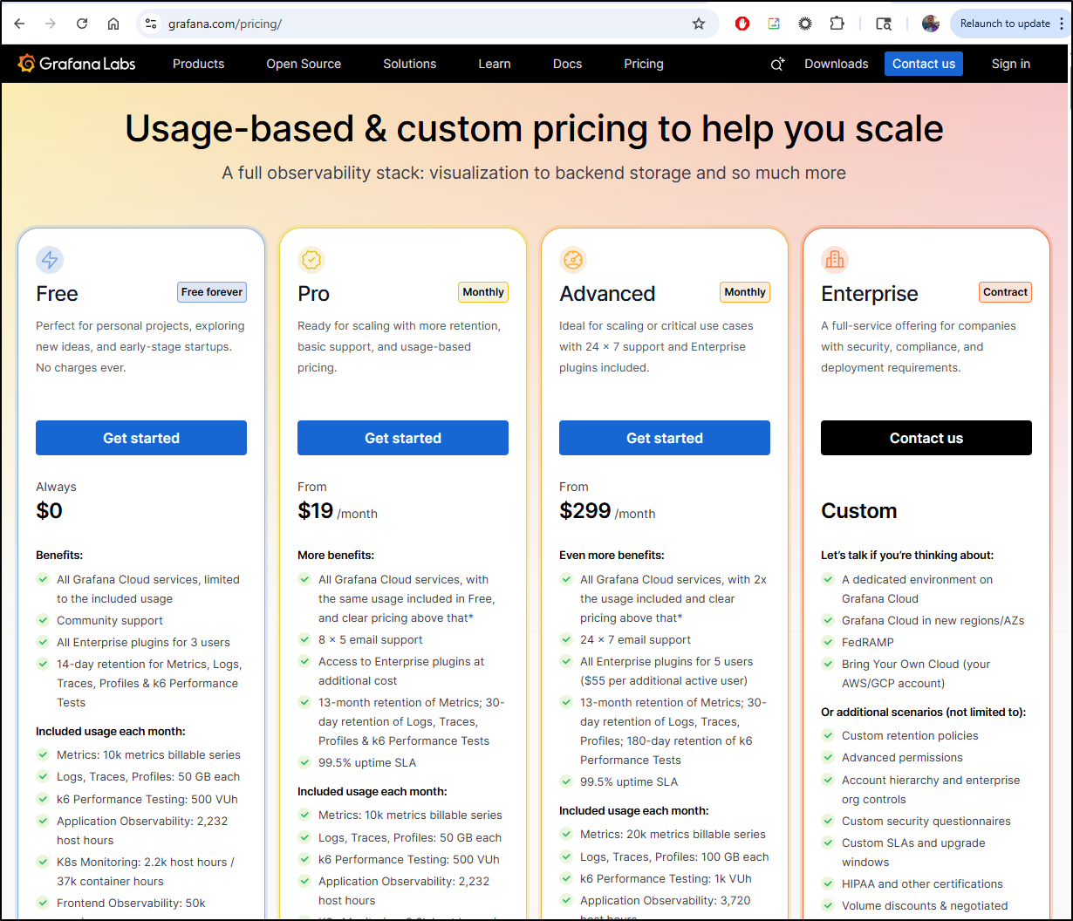Click the Always $0 price
Image resolution: width=1073 pixels, height=921 pixels.
(56, 501)
